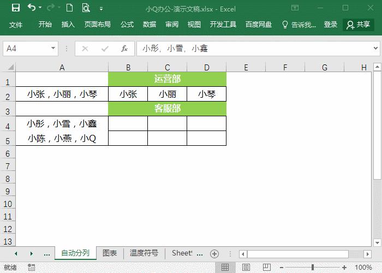Click the ellipsis for hidden sheets on left
Viewport: 382px width, 273px height.
click(47, 254)
